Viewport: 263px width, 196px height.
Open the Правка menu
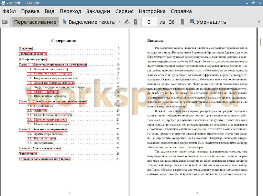coord(30,11)
